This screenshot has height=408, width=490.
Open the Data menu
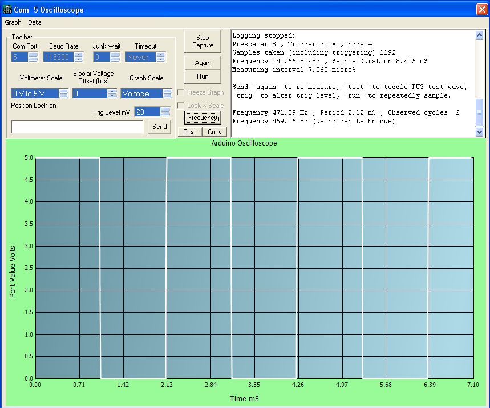click(34, 22)
